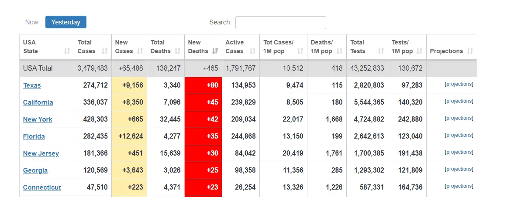Sort Projections column using arrows icon
510x197 pixels.
point(470,51)
